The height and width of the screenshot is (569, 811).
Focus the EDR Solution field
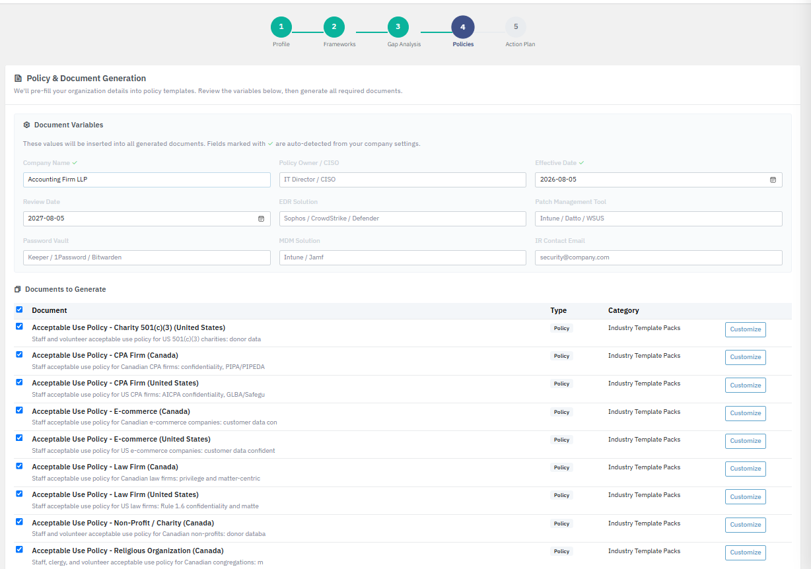[x=403, y=218]
